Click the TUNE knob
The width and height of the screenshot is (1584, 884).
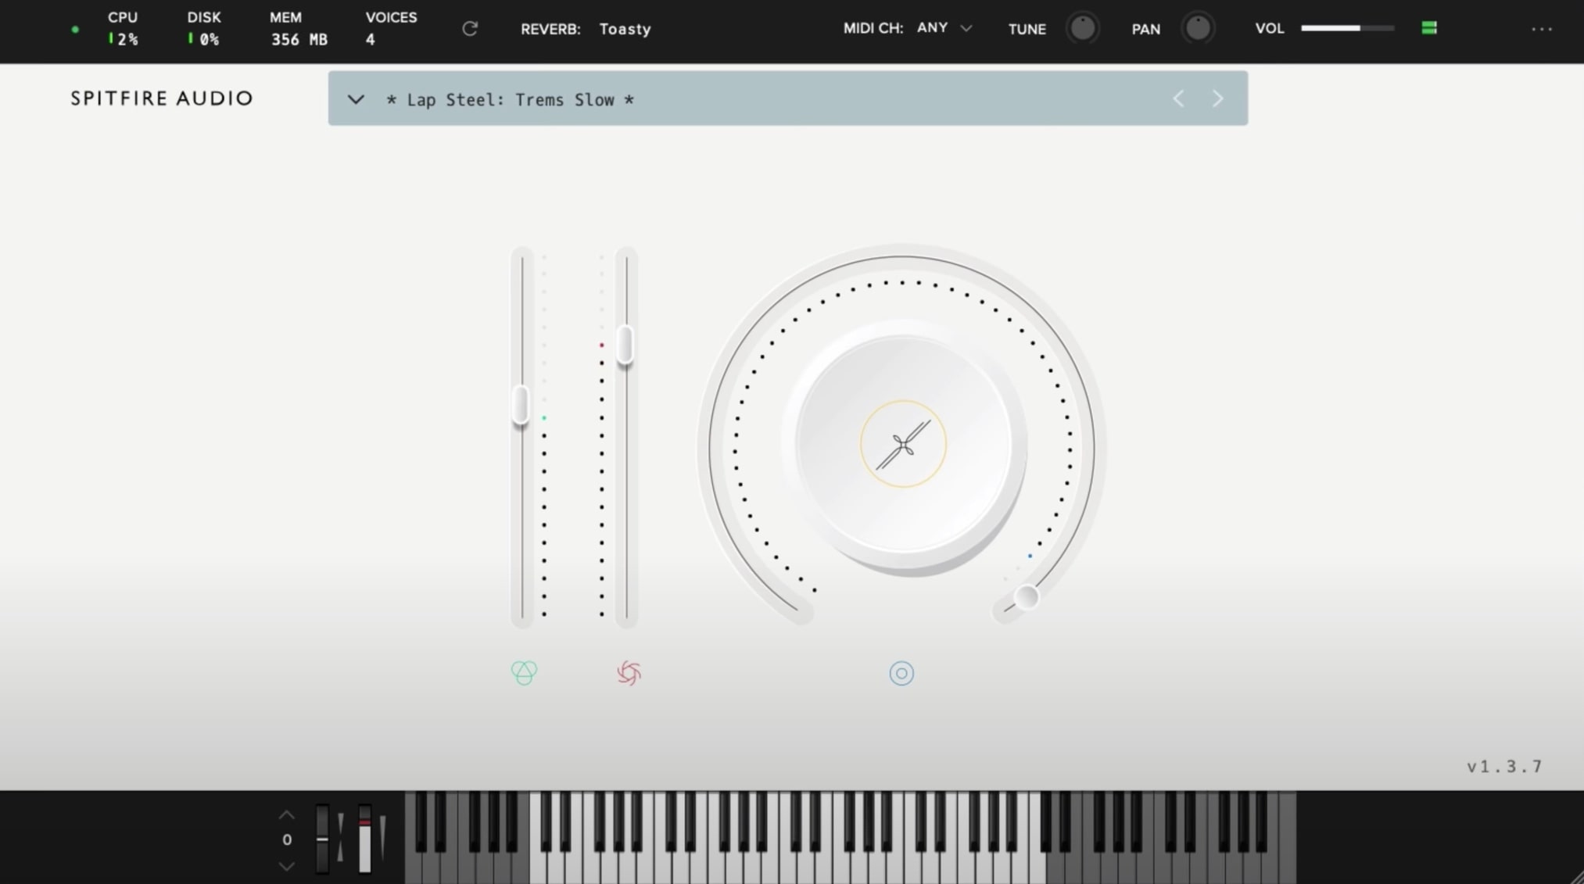(1082, 28)
